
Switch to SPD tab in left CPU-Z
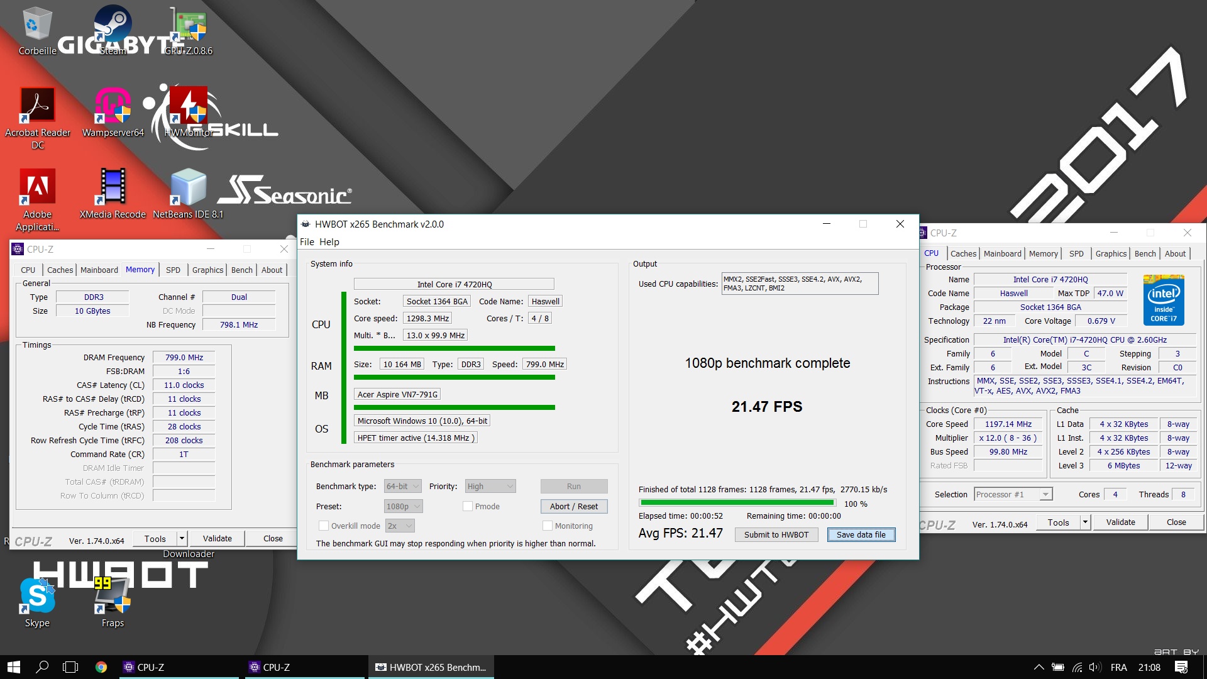[x=173, y=270]
